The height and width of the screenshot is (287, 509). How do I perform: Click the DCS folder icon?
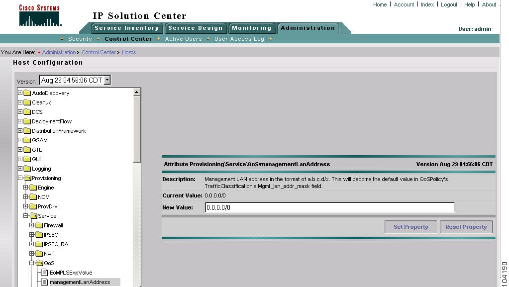(x=27, y=112)
